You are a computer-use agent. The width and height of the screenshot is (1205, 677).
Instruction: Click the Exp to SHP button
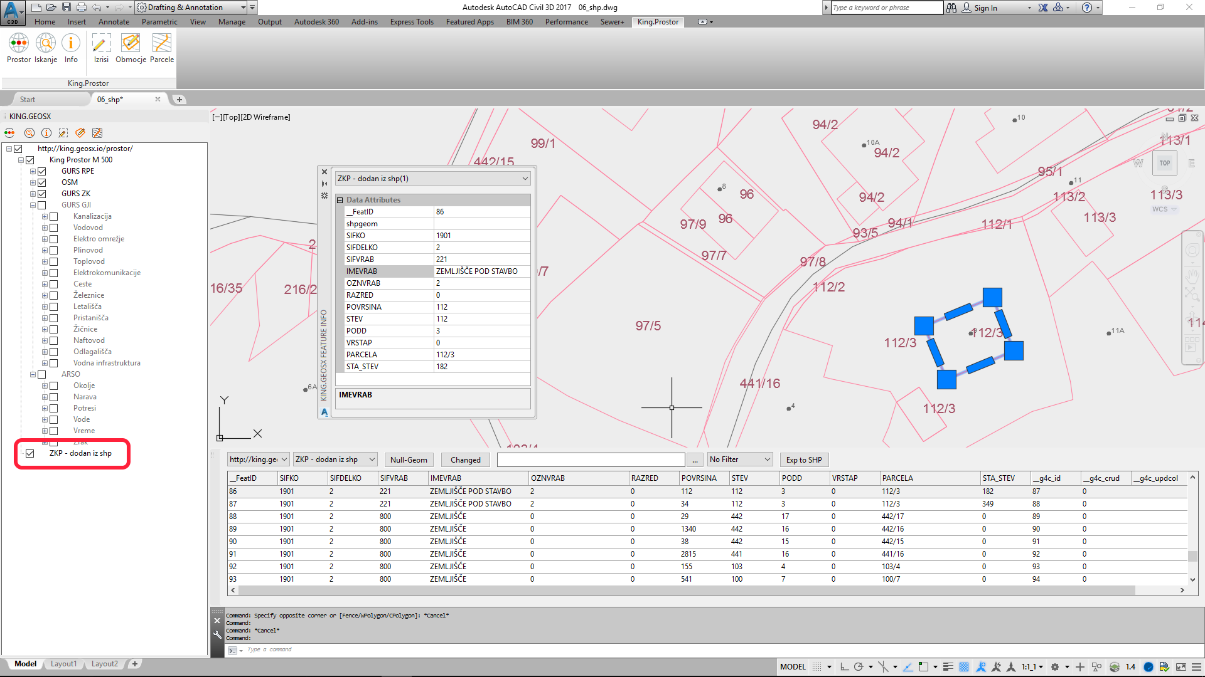804,459
